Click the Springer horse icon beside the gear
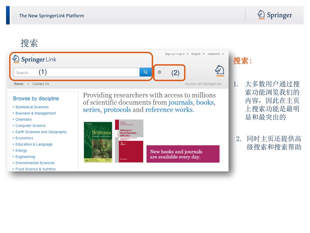 pyautogui.click(x=219, y=70)
